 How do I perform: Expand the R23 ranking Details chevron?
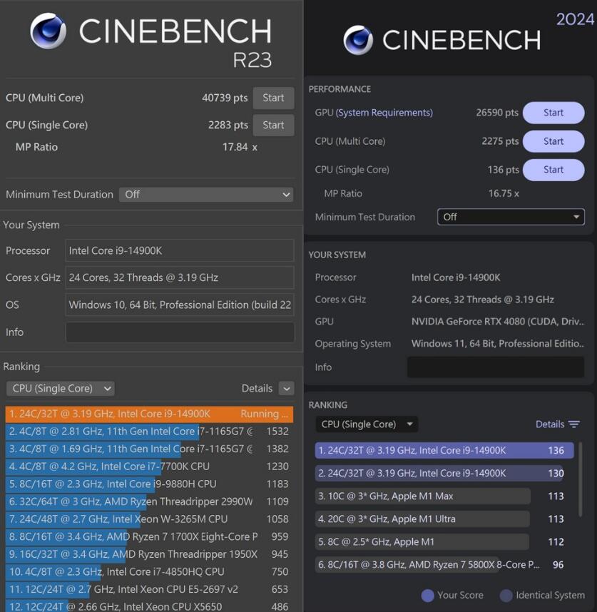287,388
